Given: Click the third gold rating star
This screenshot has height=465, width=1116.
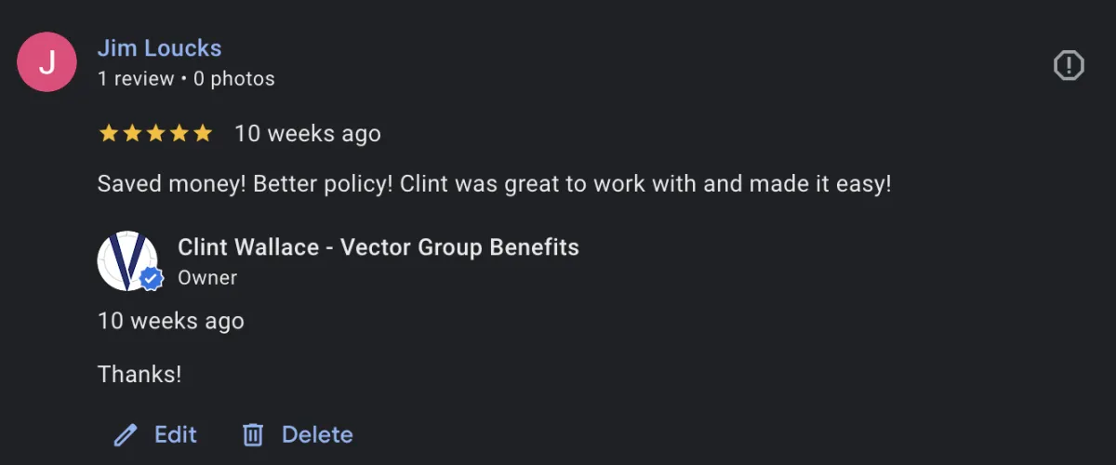Looking at the screenshot, I should point(155,133).
